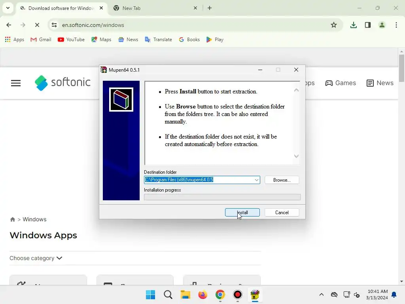Click the Softonic logo
405x304 pixels.
coord(62,83)
